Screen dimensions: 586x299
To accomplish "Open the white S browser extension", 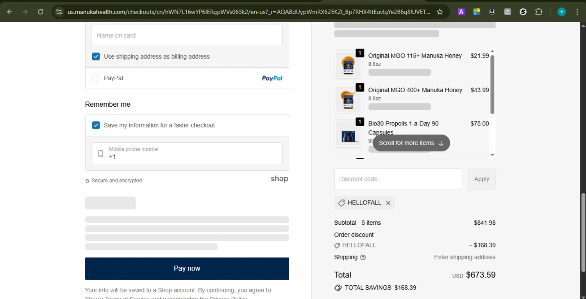I will click(523, 12).
